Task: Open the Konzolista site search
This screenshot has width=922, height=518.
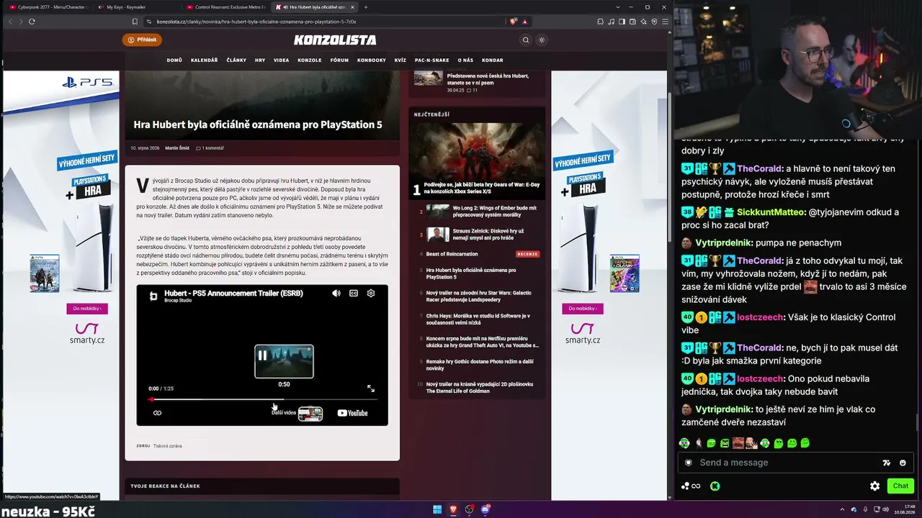Action: tap(526, 40)
